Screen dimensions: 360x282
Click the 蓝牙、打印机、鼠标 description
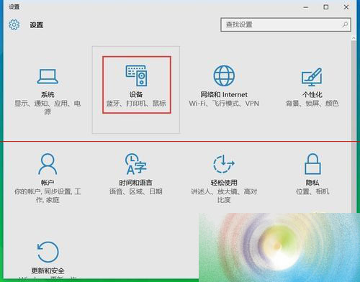coord(136,104)
